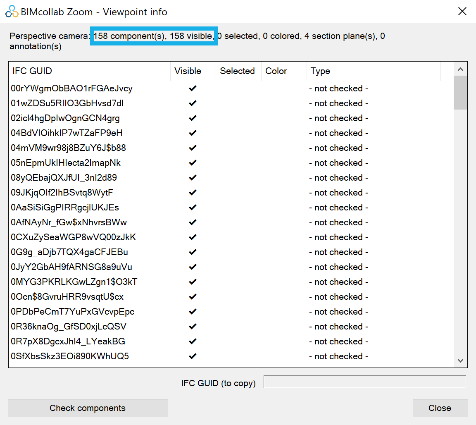Click the visible checkmark for 0AfNAyNr_fGw$xNhvrsBWw
The image size is (476, 425).
coord(193,222)
